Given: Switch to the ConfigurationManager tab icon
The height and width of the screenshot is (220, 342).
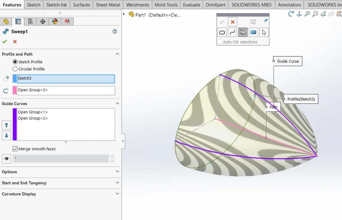Looking at the screenshot, I should [x=30, y=21].
